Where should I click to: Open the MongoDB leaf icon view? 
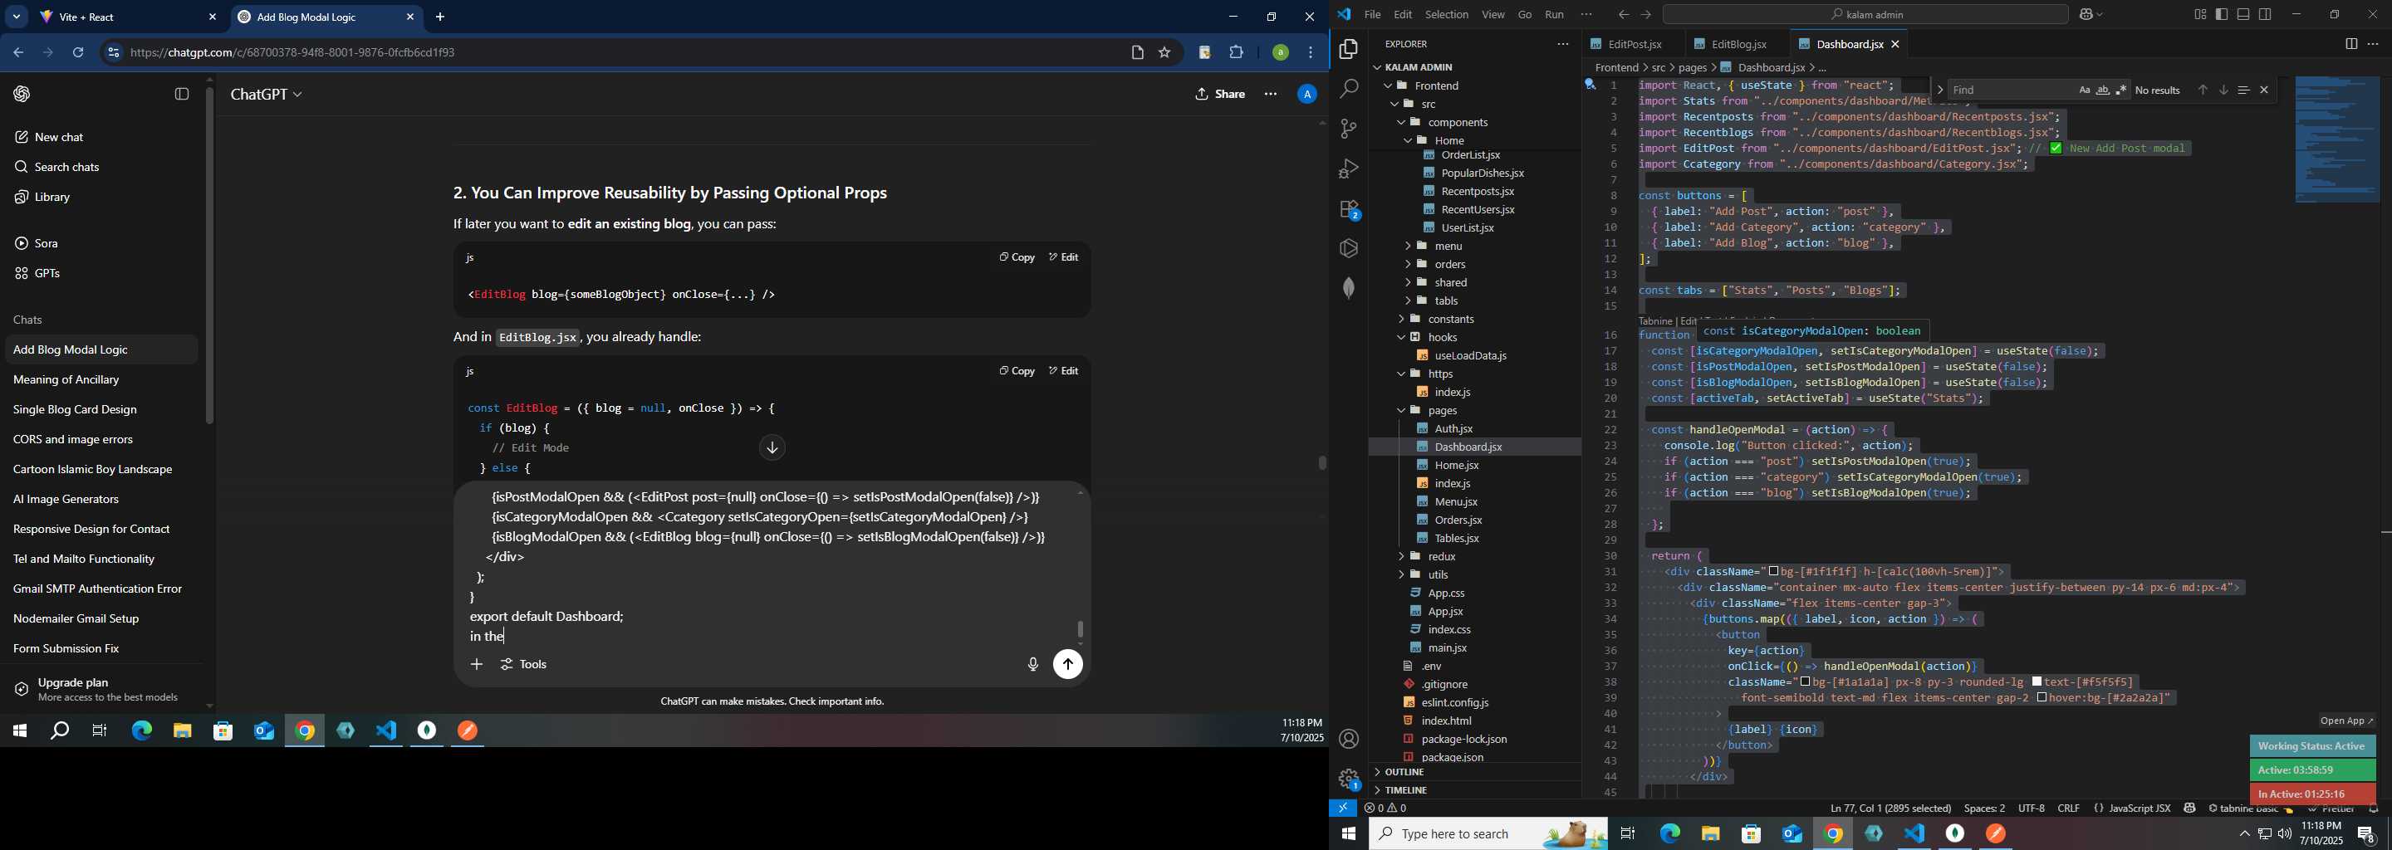(1348, 289)
